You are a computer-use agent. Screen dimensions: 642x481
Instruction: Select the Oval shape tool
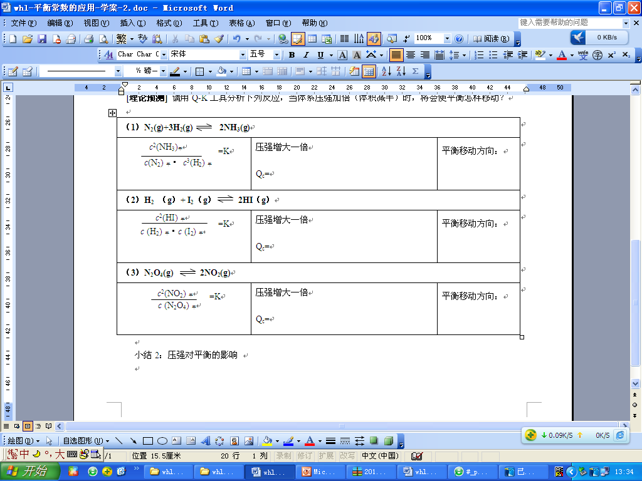tap(162, 440)
